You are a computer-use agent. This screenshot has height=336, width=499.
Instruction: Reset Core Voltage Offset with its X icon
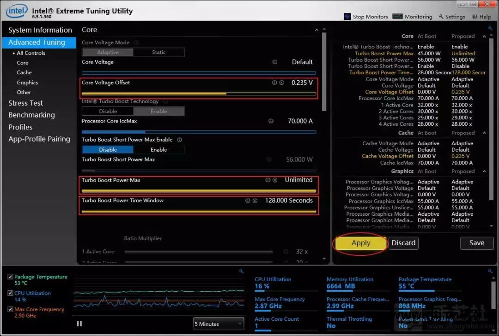[282, 83]
